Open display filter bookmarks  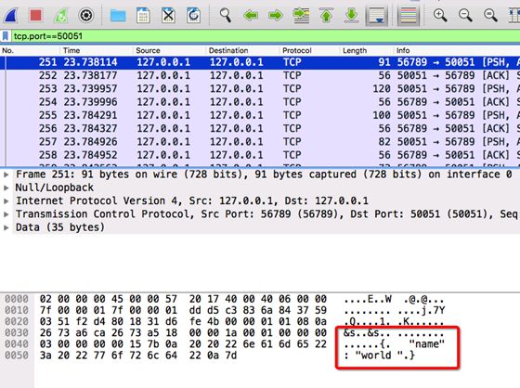pos(6,36)
